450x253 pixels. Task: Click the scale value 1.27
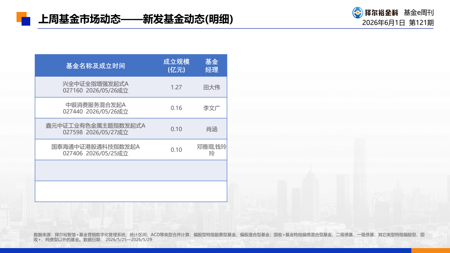point(176,87)
